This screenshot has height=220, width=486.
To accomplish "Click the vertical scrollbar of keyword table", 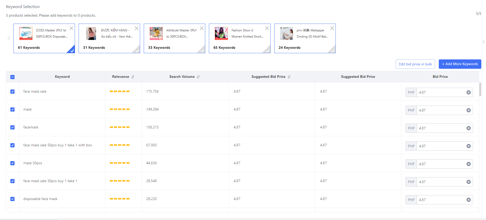I will pyautogui.click(x=480, y=90).
